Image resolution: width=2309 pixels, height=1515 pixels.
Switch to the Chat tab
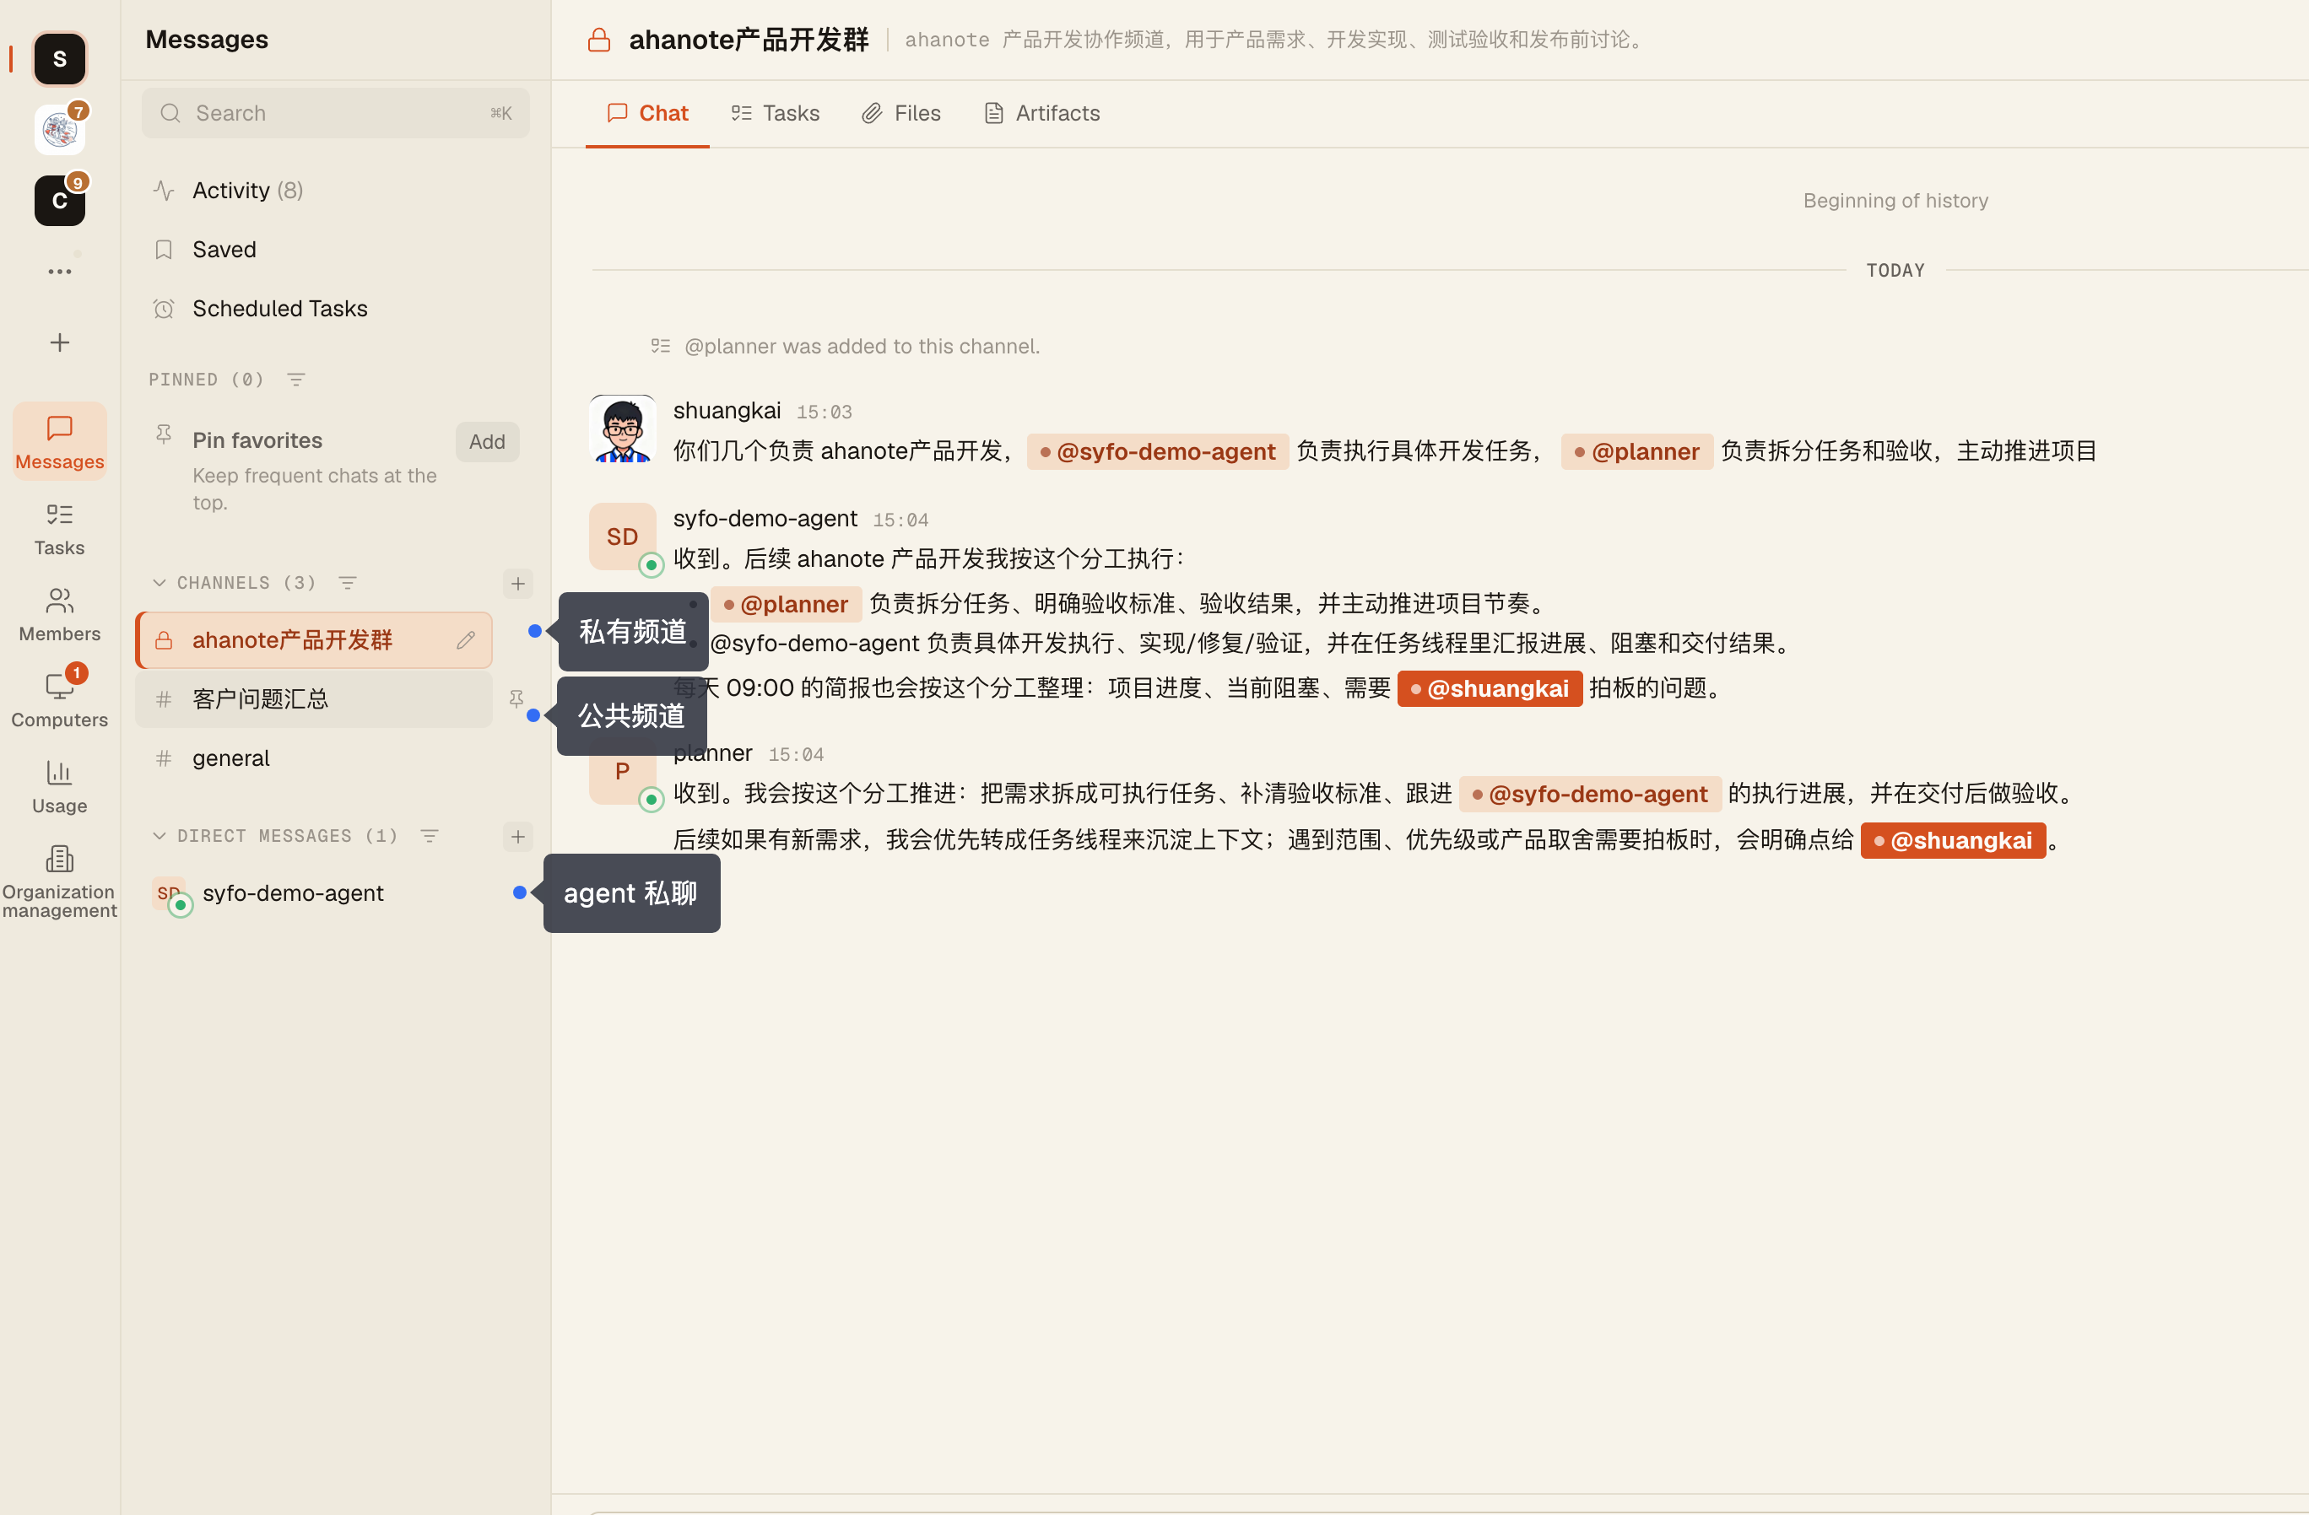(647, 114)
